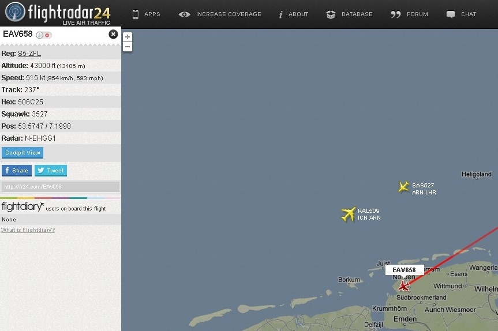Tweet this flight

point(51,171)
